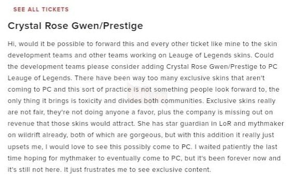Click "exclusive content." ending the ticket
The width and height of the screenshot is (294, 190).
[181, 170]
